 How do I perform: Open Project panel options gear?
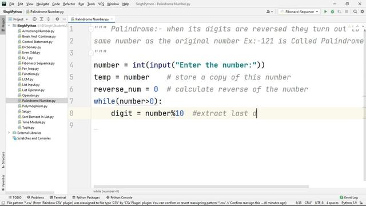tap(57, 19)
